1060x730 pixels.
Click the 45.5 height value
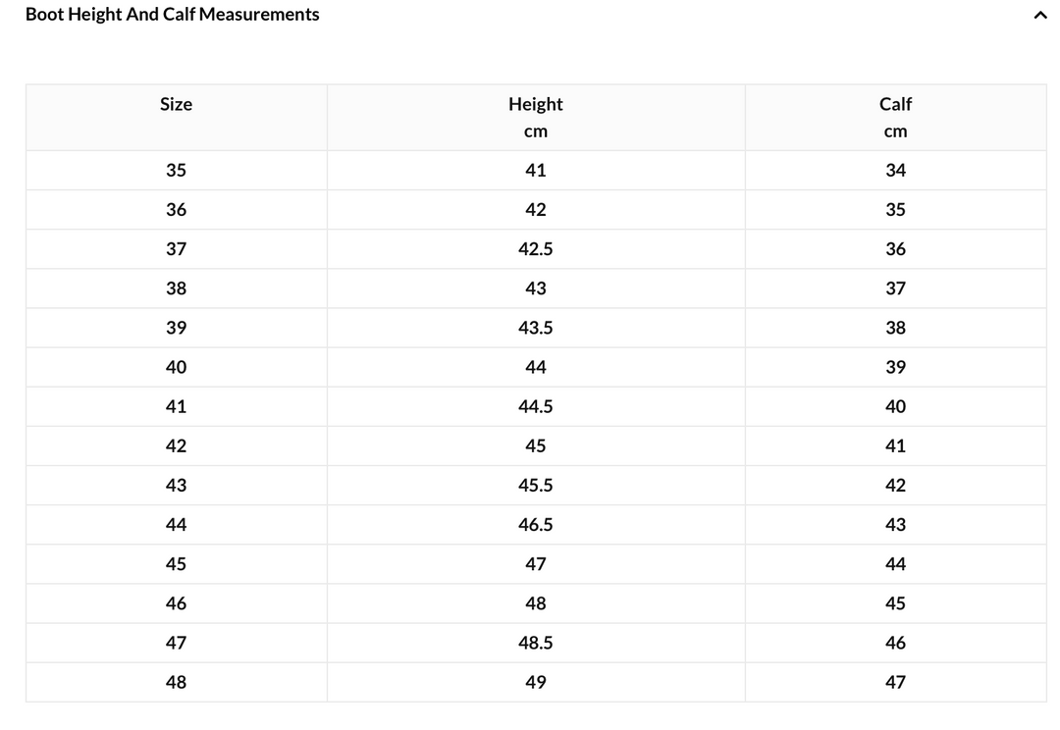(x=536, y=486)
